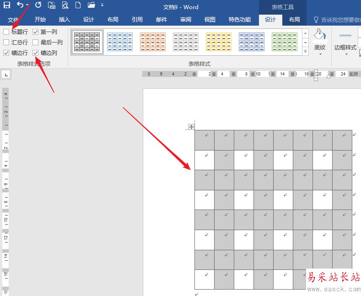Click the Save icon in quick access toolbar

[x=7, y=5]
